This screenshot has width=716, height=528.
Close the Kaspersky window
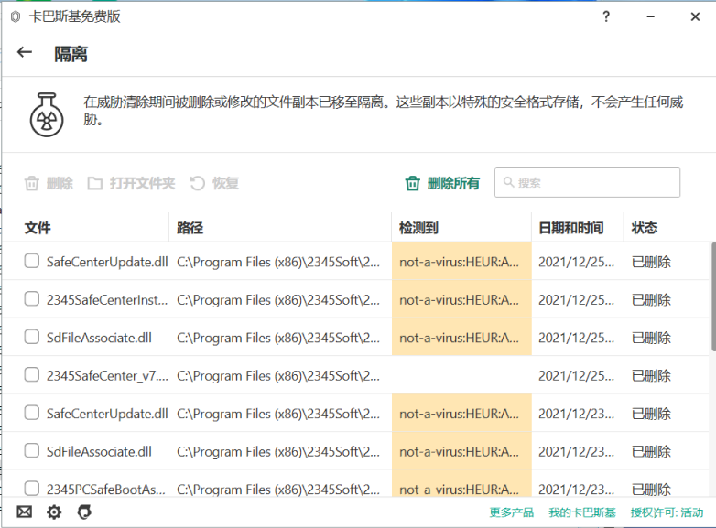pos(695,16)
